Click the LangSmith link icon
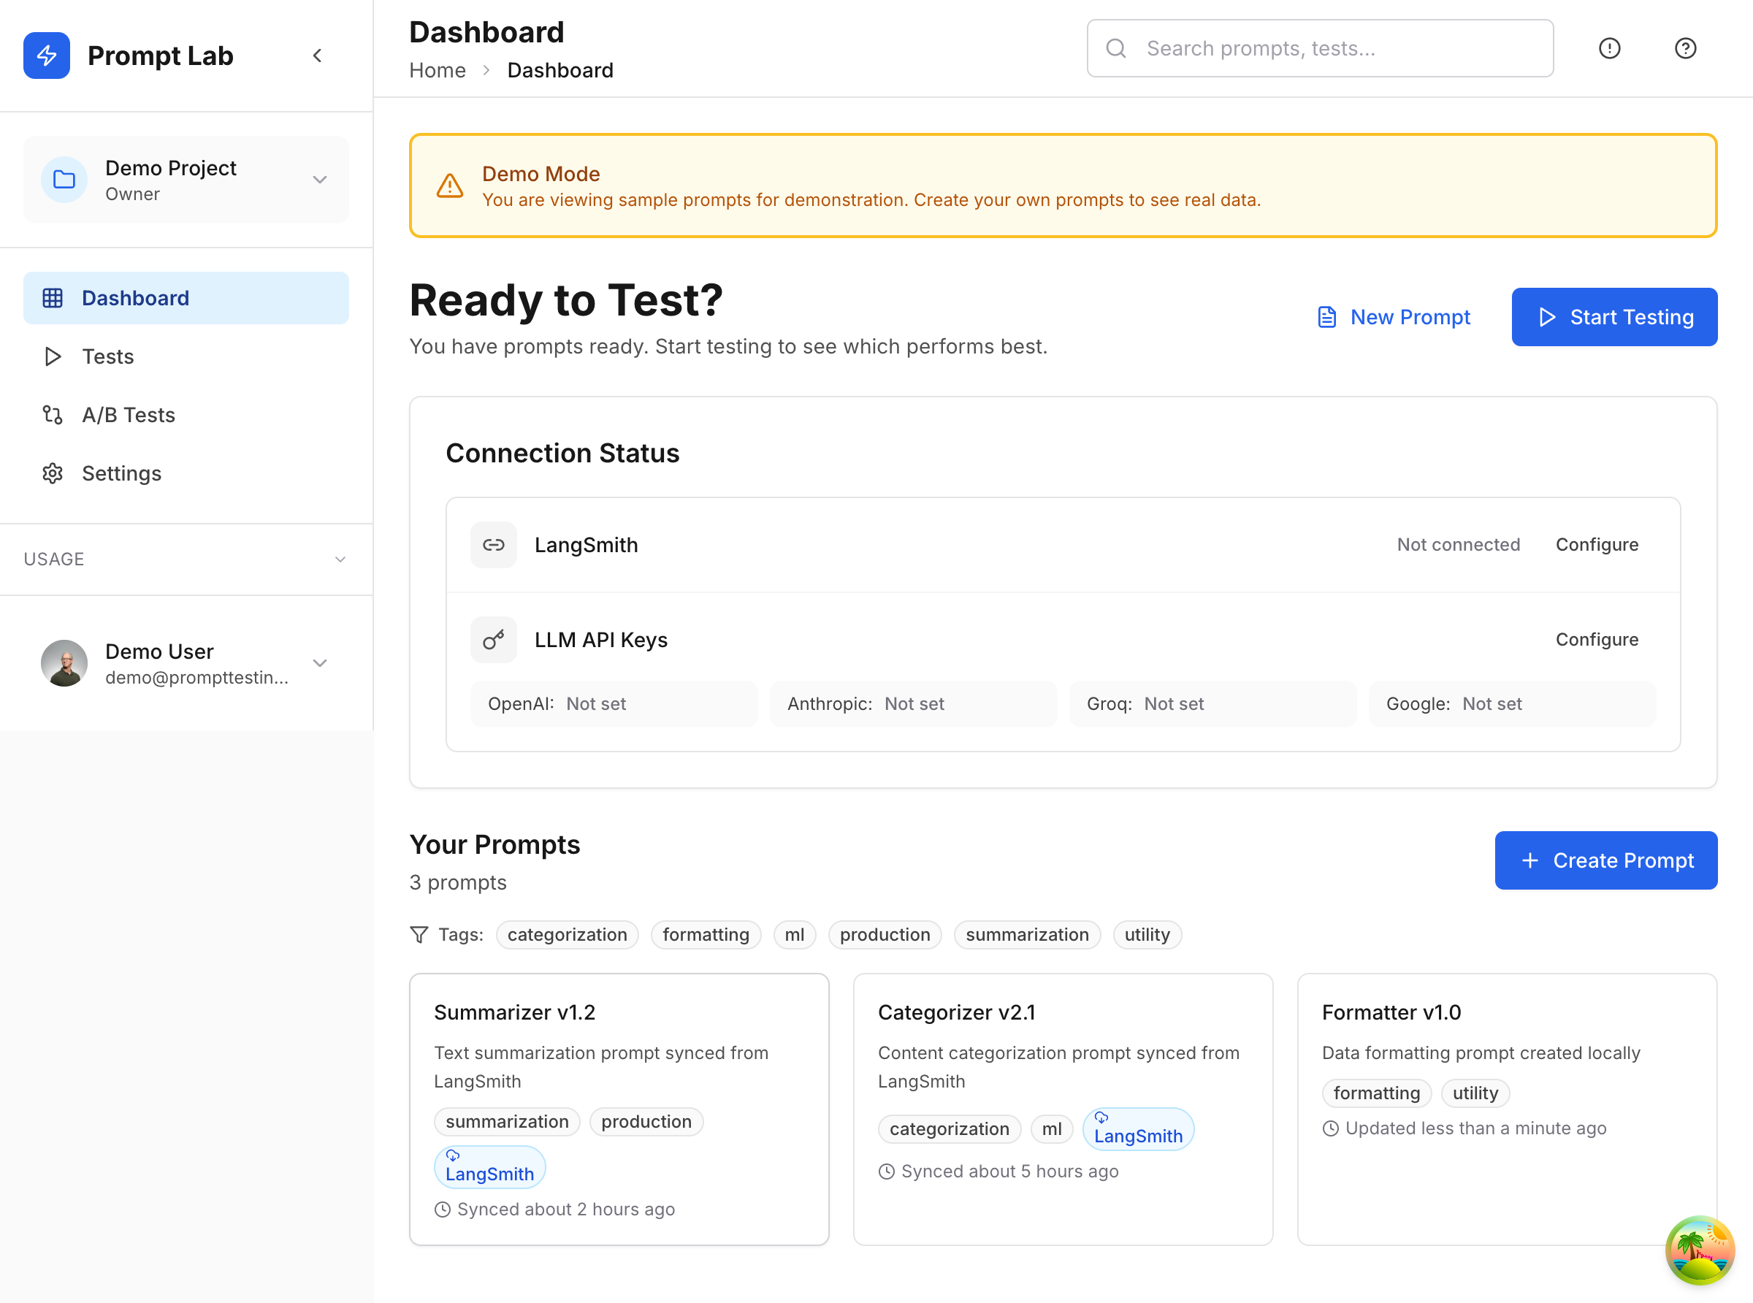 (494, 544)
